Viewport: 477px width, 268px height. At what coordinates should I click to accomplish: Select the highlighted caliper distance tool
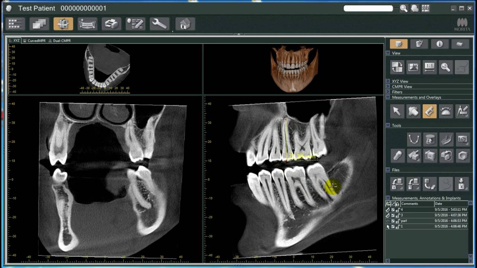pyautogui.click(x=429, y=111)
